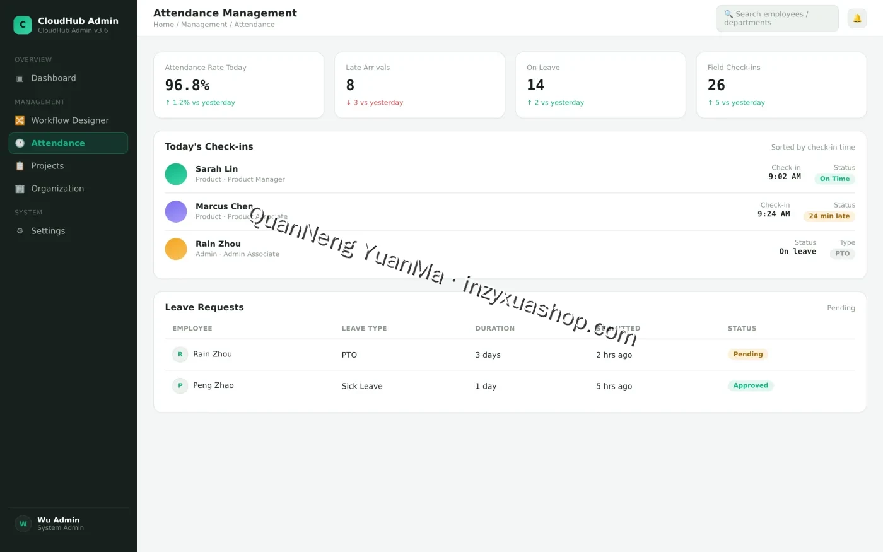Click the On leave status text

coord(798,251)
